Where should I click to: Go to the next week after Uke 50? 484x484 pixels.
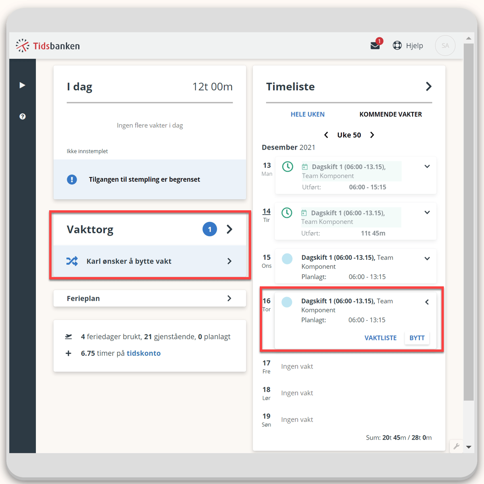tap(372, 135)
